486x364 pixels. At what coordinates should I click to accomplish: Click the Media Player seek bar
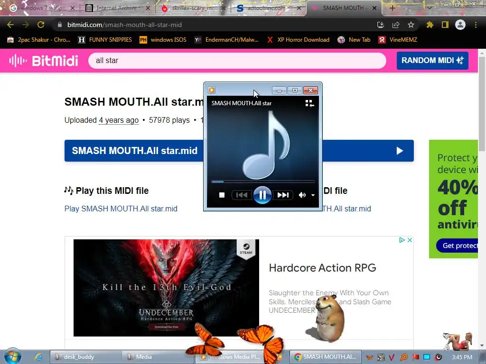263,182
